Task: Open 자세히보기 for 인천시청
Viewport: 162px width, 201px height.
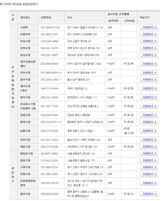Action: [149, 41]
